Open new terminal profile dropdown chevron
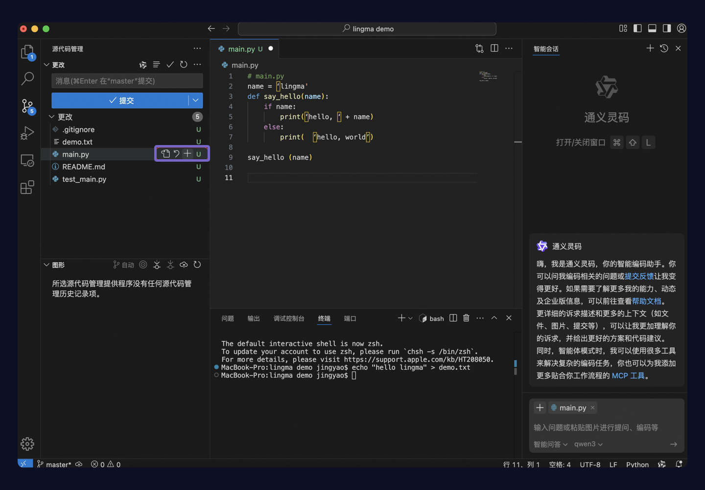 click(410, 318)
